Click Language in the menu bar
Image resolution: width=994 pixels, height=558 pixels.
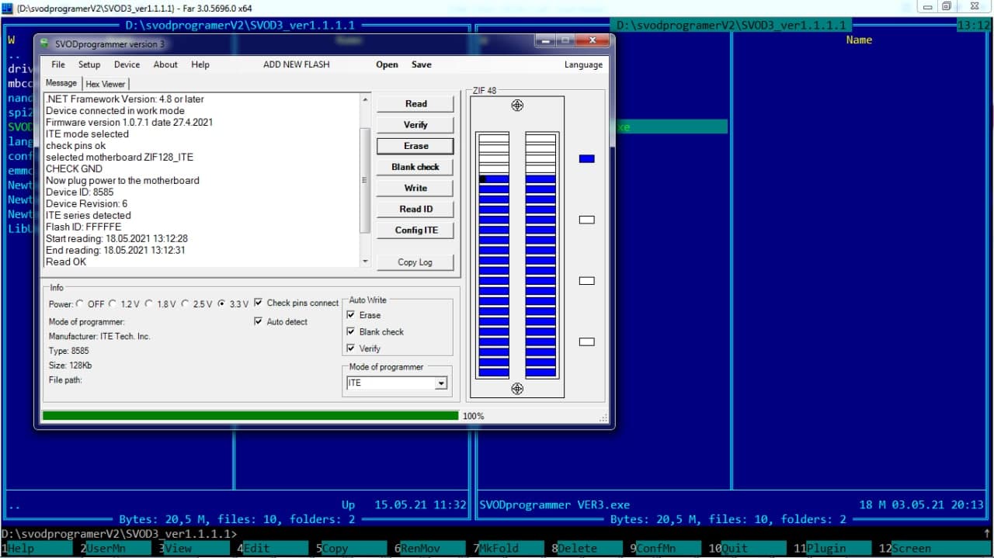tap(583, 64)
